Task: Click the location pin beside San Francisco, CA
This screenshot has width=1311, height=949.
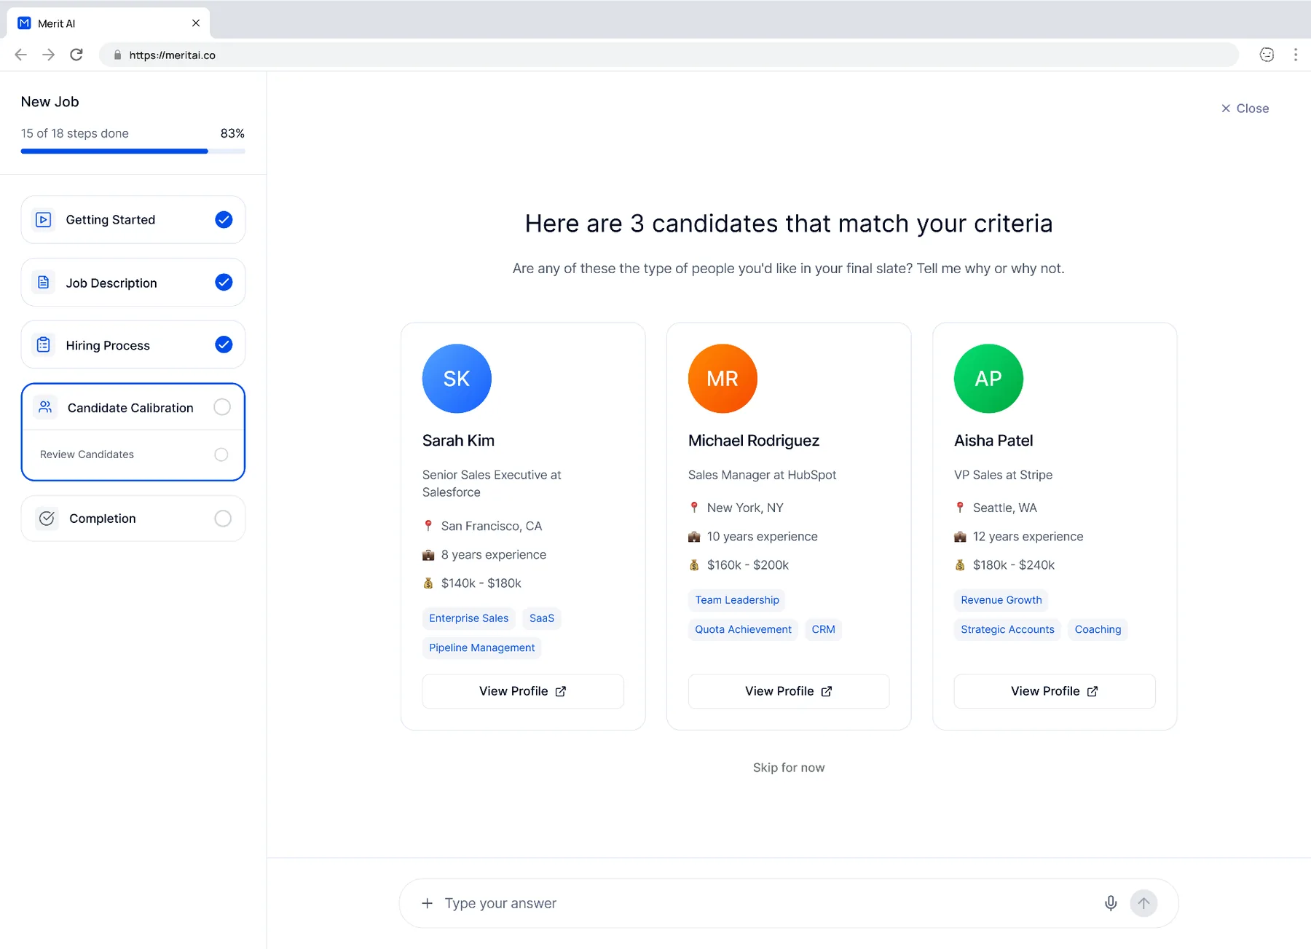Action: pos(428,526)
